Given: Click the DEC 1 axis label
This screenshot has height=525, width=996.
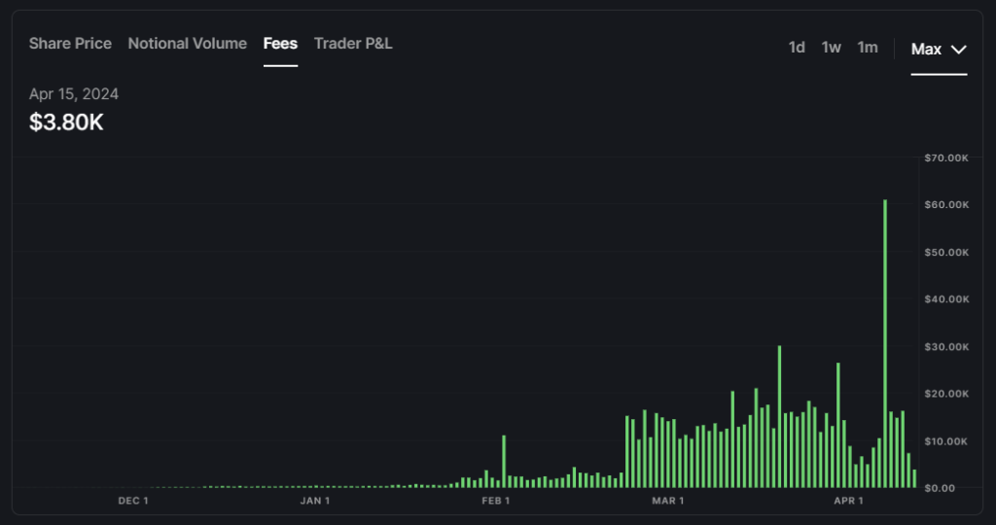Looking at the screenshot, I should 133,502.
